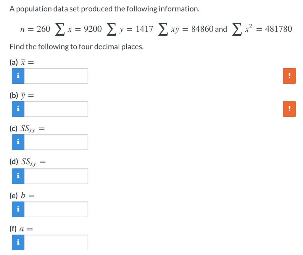
Task: Click the orange warning icon for part (a)
Action: coord(289,76)
